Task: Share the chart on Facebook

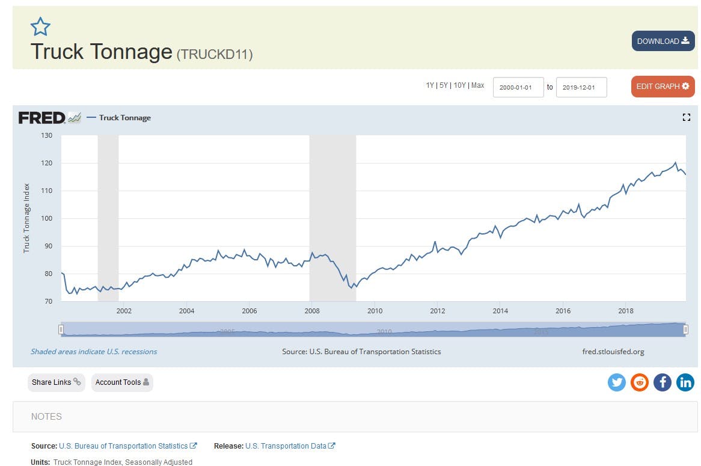Action: [x=662, y=382]
